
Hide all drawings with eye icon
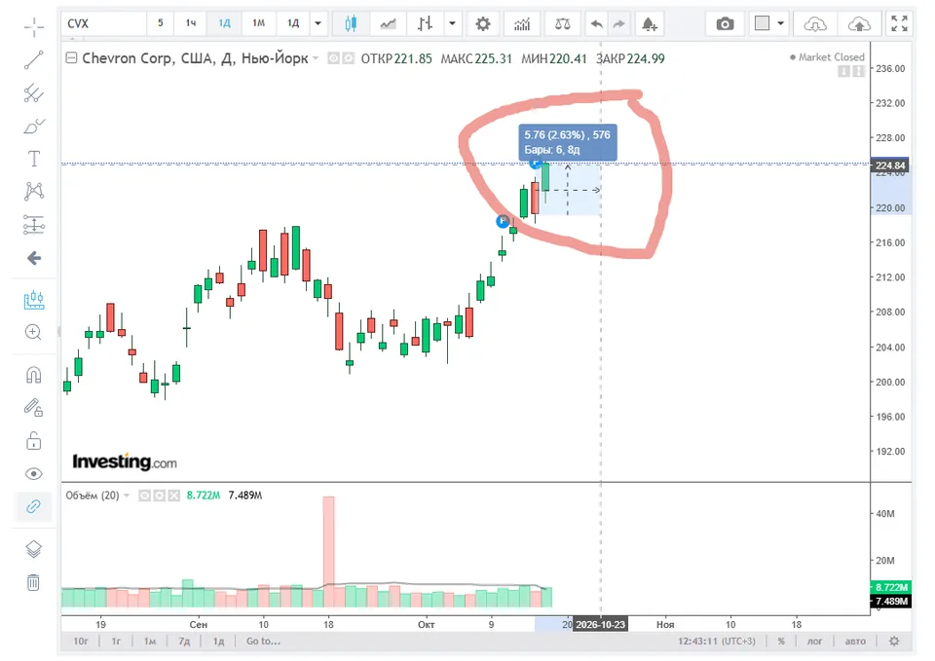34,474
